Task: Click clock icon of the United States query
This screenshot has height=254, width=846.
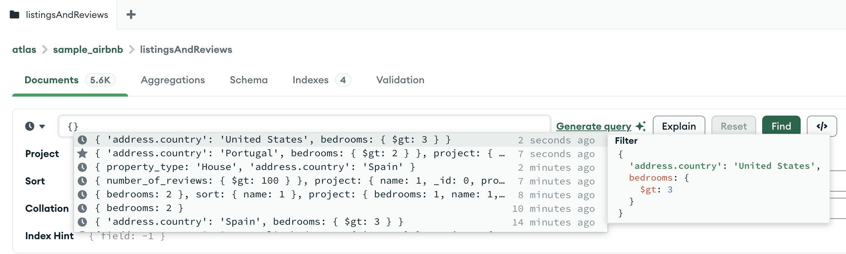Action: click(x=82, y=140)
